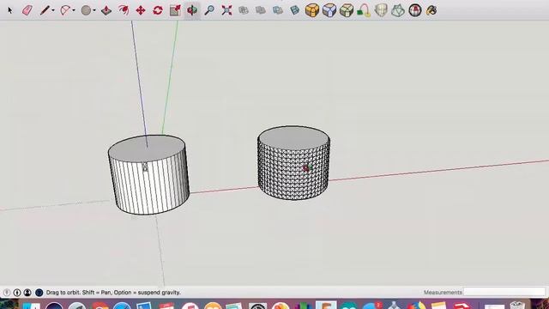
Task: Activate the Offset tool
Action: 124,10
